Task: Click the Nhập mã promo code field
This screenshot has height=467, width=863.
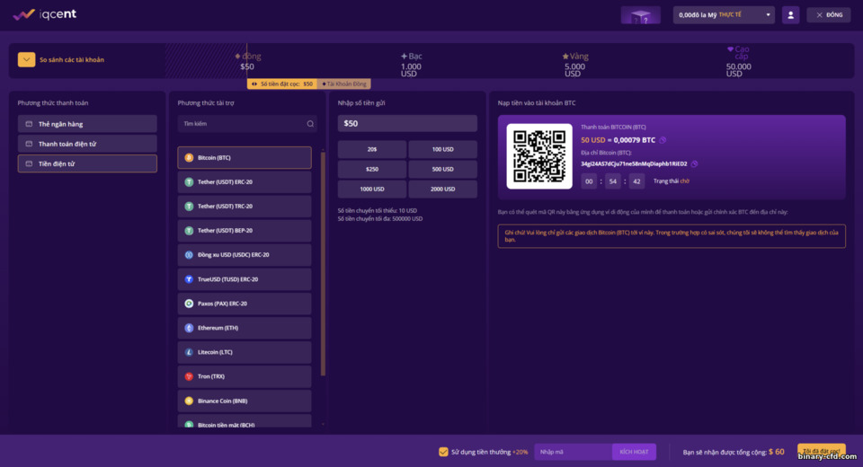Action: point(573,452)
